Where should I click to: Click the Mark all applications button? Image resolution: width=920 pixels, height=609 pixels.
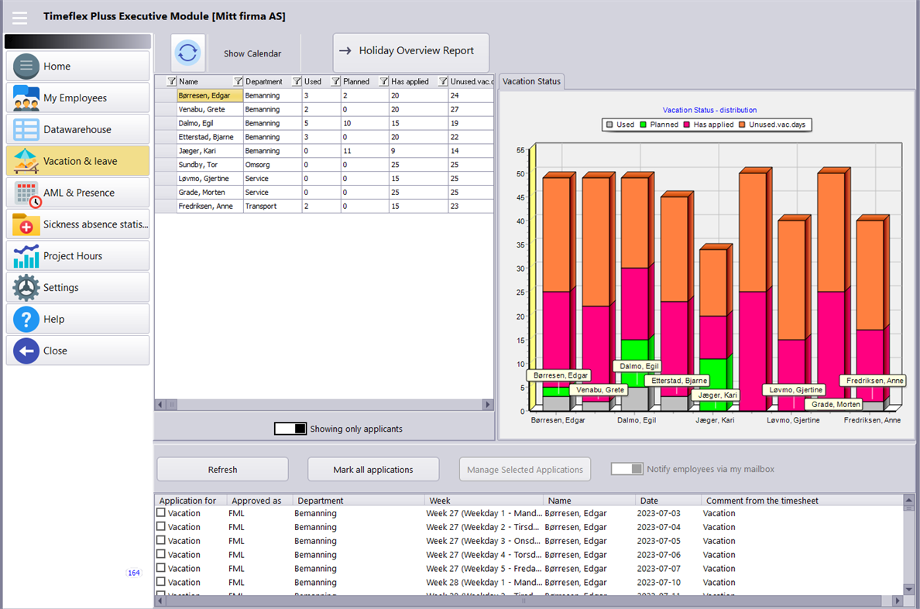pyautogui.click(x=373, y=469)
